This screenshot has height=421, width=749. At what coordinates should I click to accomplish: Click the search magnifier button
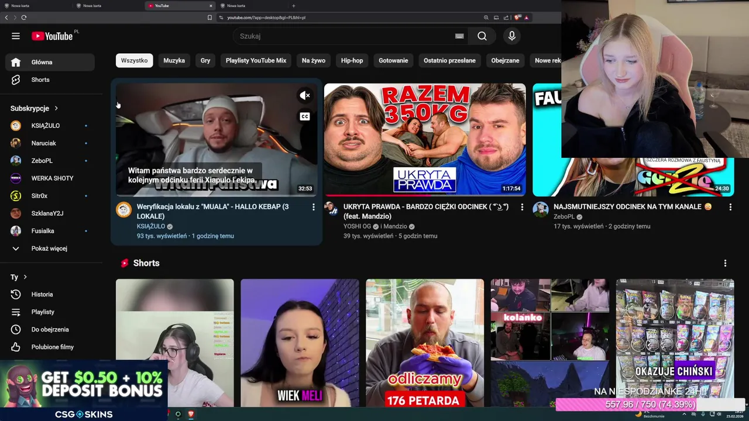pyautogui.click(x=482, y=36)
